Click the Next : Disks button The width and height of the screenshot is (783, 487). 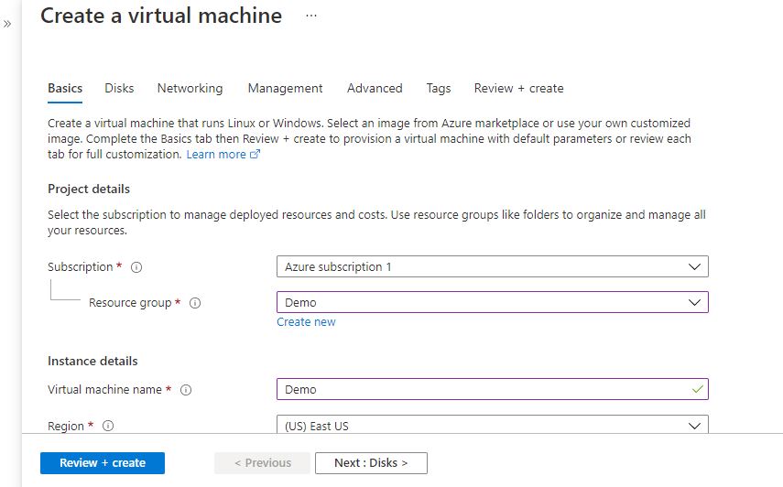click(x=371, y=463)
